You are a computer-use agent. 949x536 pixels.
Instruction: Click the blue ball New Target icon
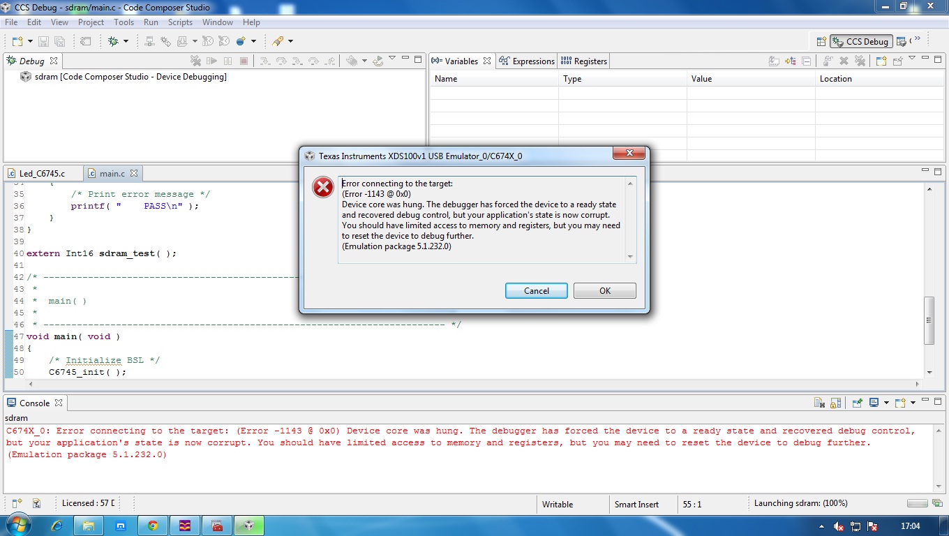[241, 41]
